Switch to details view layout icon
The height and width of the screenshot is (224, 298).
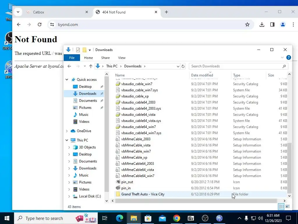click(281, 206)
